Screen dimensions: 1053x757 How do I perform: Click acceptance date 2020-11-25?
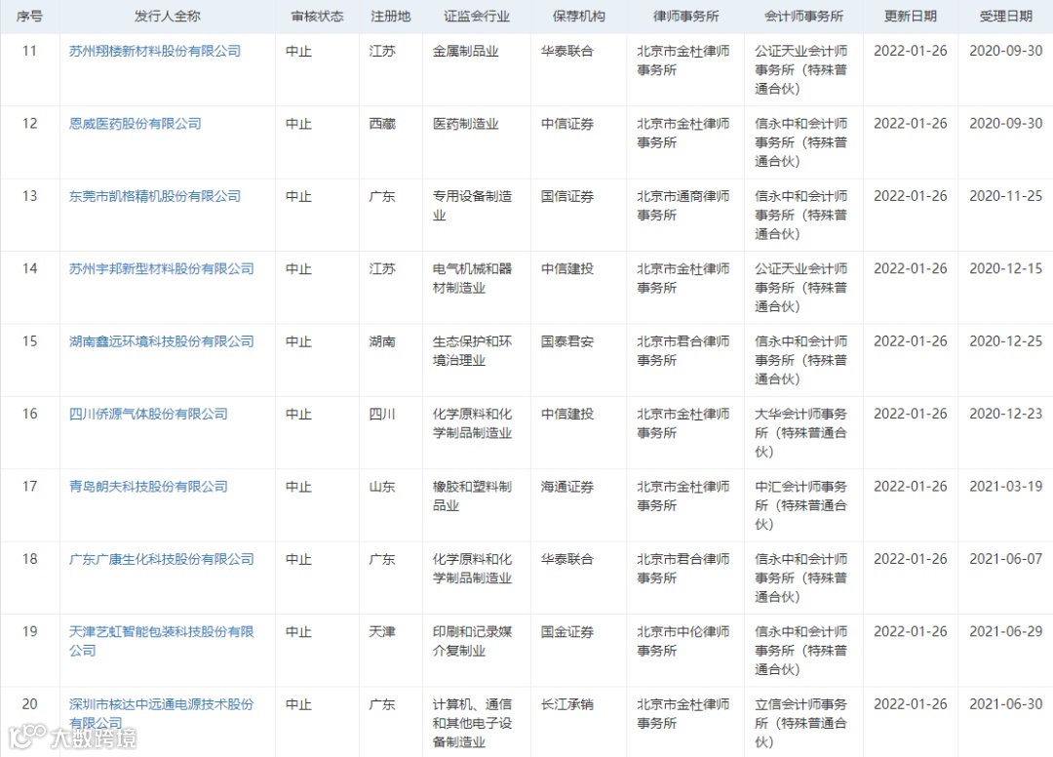coord(1005,196)
